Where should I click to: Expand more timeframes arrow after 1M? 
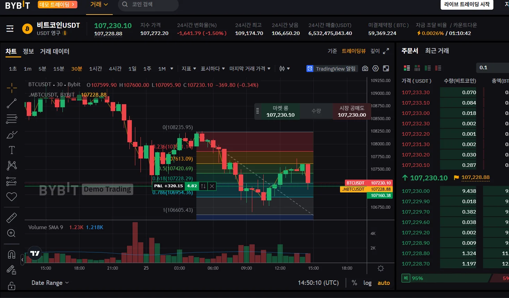click(172, 69)
